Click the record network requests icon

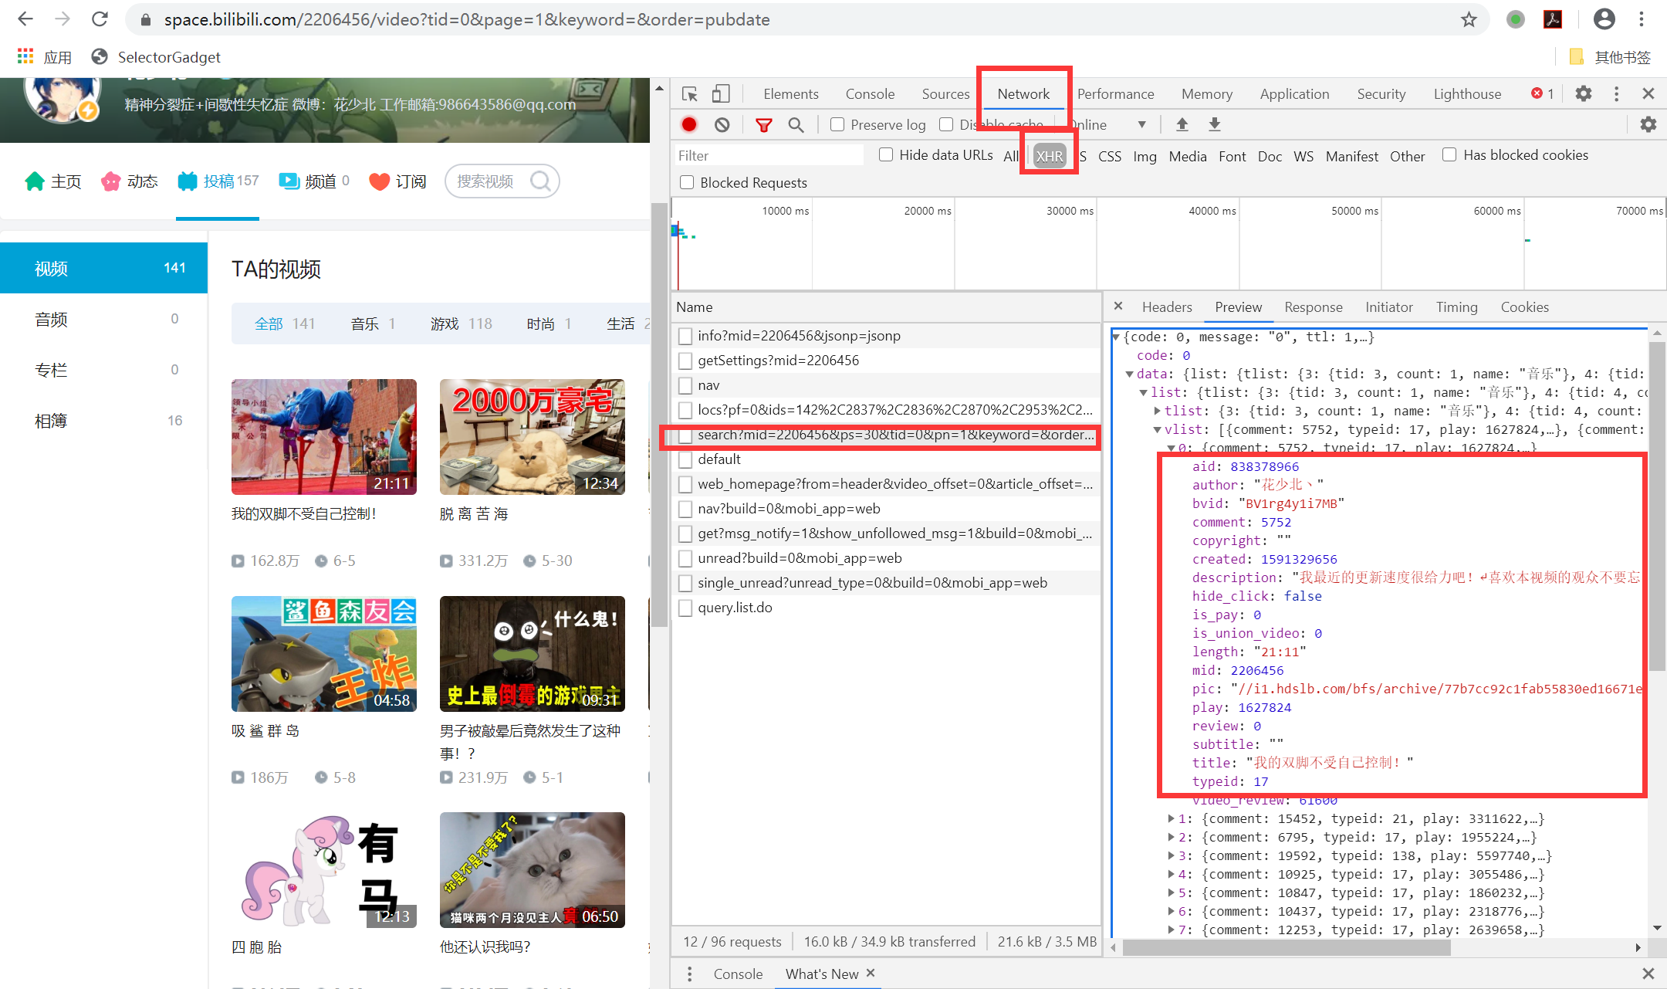coord(691,126)
